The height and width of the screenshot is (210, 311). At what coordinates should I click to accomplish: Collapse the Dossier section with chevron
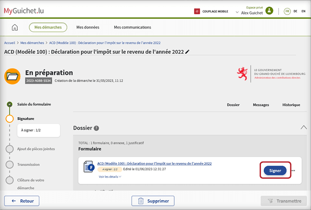click(x=304, y=127)
